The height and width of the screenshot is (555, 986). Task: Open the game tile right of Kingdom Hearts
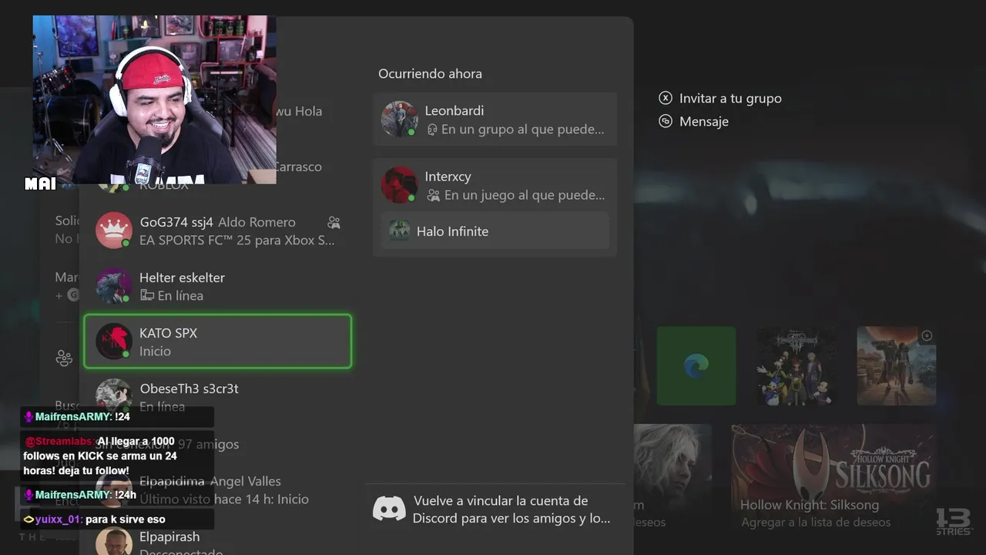(897, 365)
